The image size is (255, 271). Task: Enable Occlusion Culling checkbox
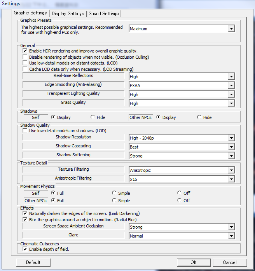pyautogui.click(x=25, y=57)
